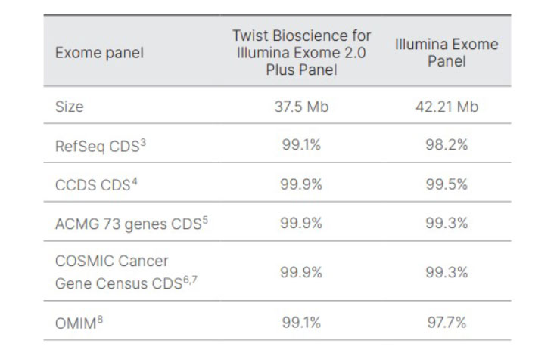
Task: Open footnote 3 superscript after RefSeq CDS
Action: [x=142, y=143]
